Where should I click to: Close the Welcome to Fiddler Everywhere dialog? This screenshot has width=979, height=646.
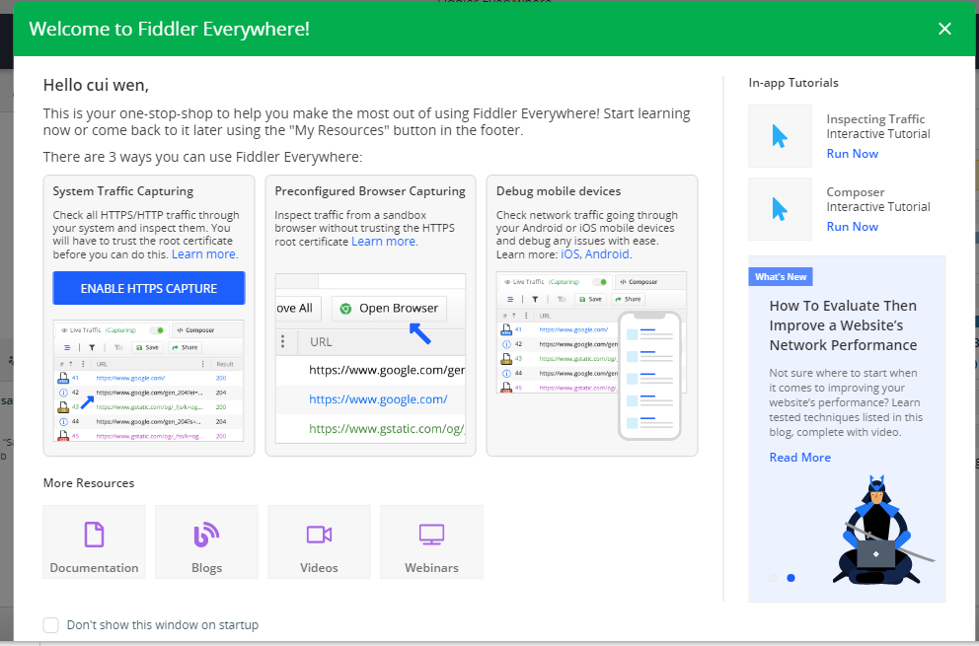click(944, 29)
